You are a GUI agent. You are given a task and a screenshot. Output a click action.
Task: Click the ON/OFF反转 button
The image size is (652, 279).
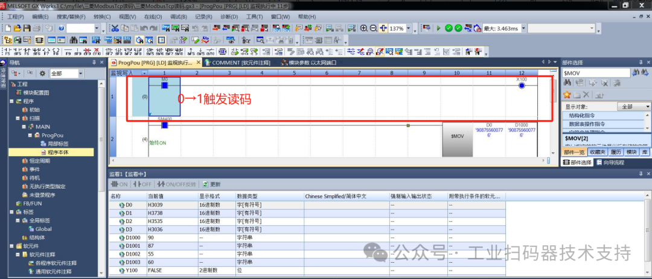[x=176, y=184]
